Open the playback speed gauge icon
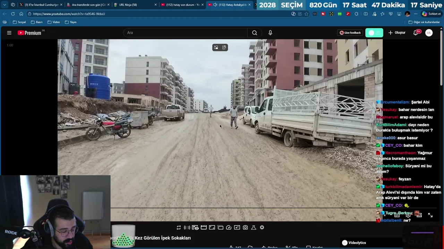Image resolution: width=444 pixels, height=249 pixels. pos(229,228)
